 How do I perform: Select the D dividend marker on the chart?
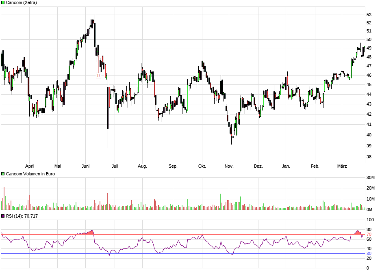click(x=98, y=75)
